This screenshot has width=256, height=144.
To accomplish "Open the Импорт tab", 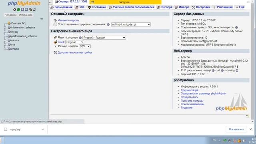I will coord(182,7).
